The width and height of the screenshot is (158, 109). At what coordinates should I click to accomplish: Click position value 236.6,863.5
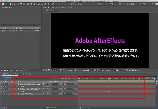[47, 86]
